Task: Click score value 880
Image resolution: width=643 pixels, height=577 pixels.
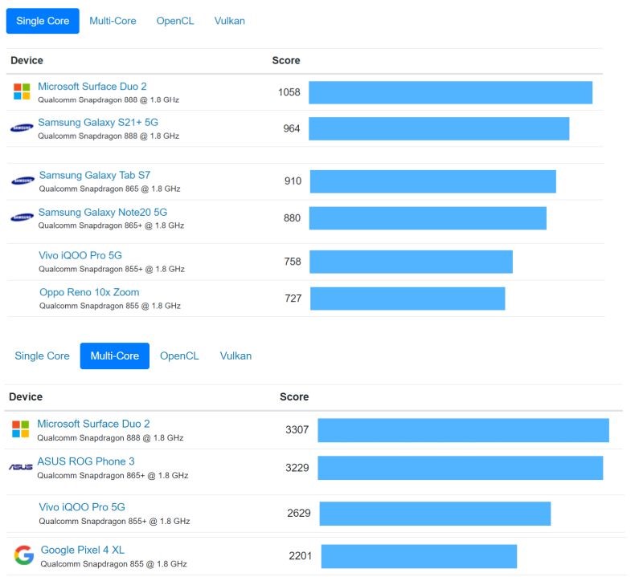Action: [292, 217]
